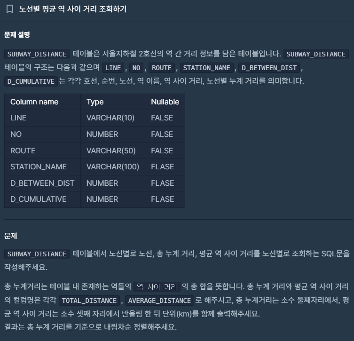Click the VARCHAR(100) type cell
Viewport: 354px width, 341px height.
coord(113,167)
